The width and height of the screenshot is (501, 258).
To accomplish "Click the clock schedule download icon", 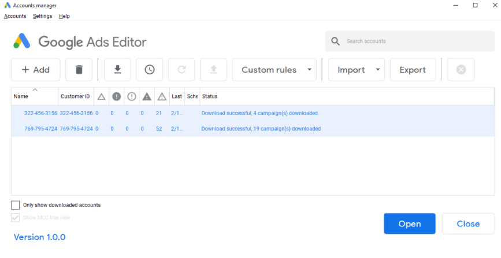I will click(x=150, y=70).
